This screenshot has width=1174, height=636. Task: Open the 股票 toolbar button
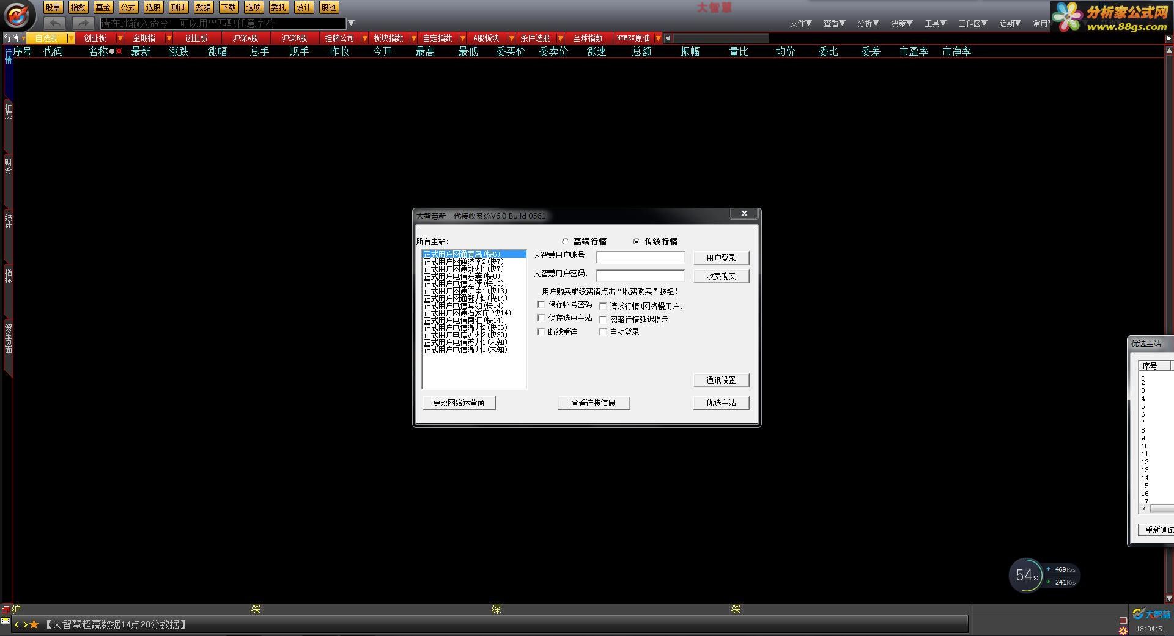(53, 7)
